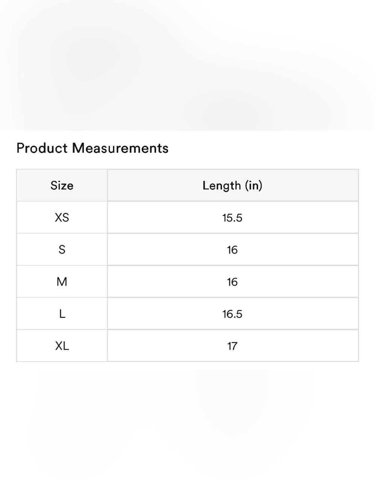376x501 pixels.
Task: Click the 16 length for size S
Action: tap(232, 250)
